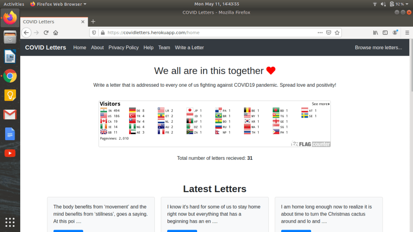
Task: Launch Google Chrome from dock
Action: coord(10,76)
